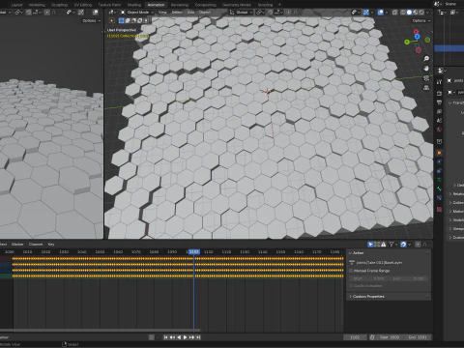Click the viewport zoom magnifier gizmo
Screen dimensions: 464x348
coord(426,59)
